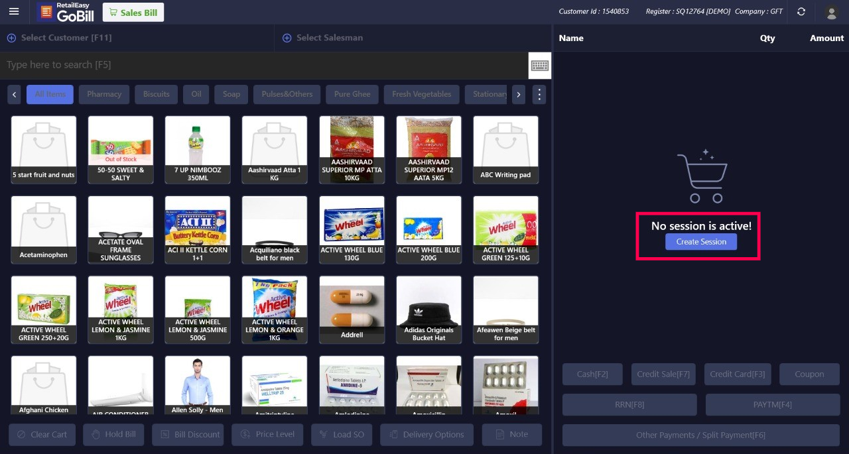The width and height of the screenshot is (849, 454).
Task: Add Active Wheel Blue 200G
Action: coord(428,230)
